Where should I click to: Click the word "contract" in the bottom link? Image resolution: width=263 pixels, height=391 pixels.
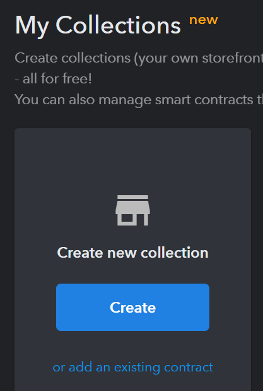(189, 367)
